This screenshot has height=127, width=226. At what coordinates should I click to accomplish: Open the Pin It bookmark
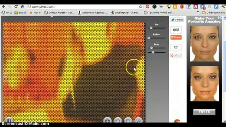[x=7, y=13]
